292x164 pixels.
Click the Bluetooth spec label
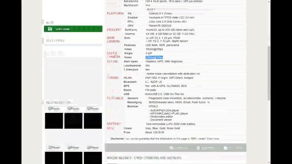pos(130,82)
